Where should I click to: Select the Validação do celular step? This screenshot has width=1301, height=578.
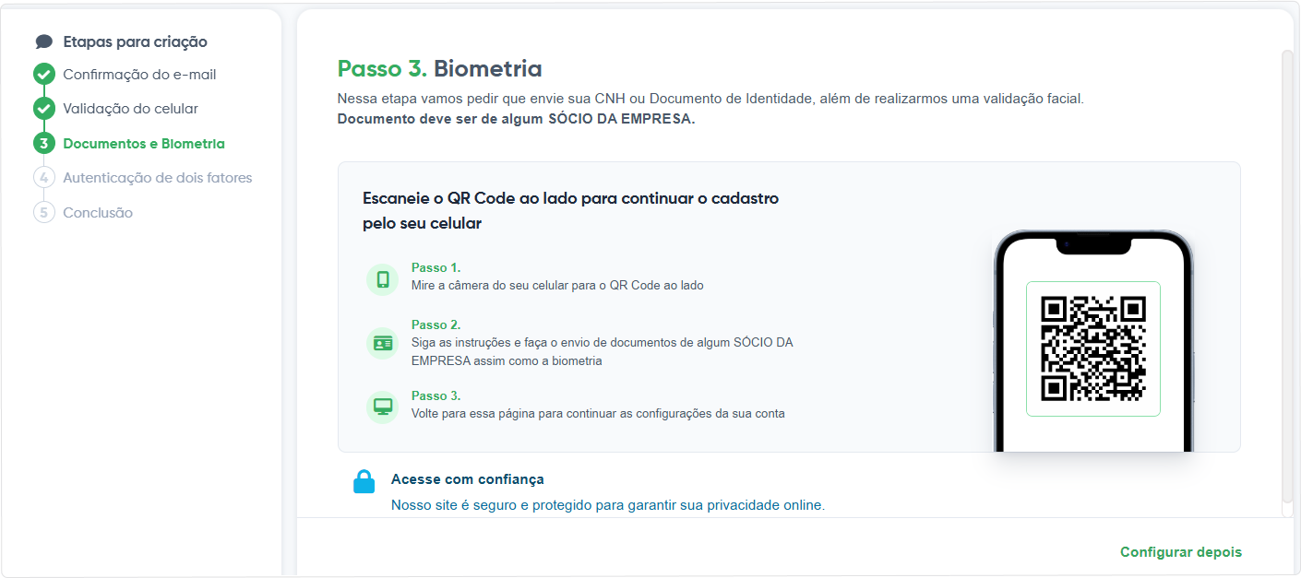point(130,109)
